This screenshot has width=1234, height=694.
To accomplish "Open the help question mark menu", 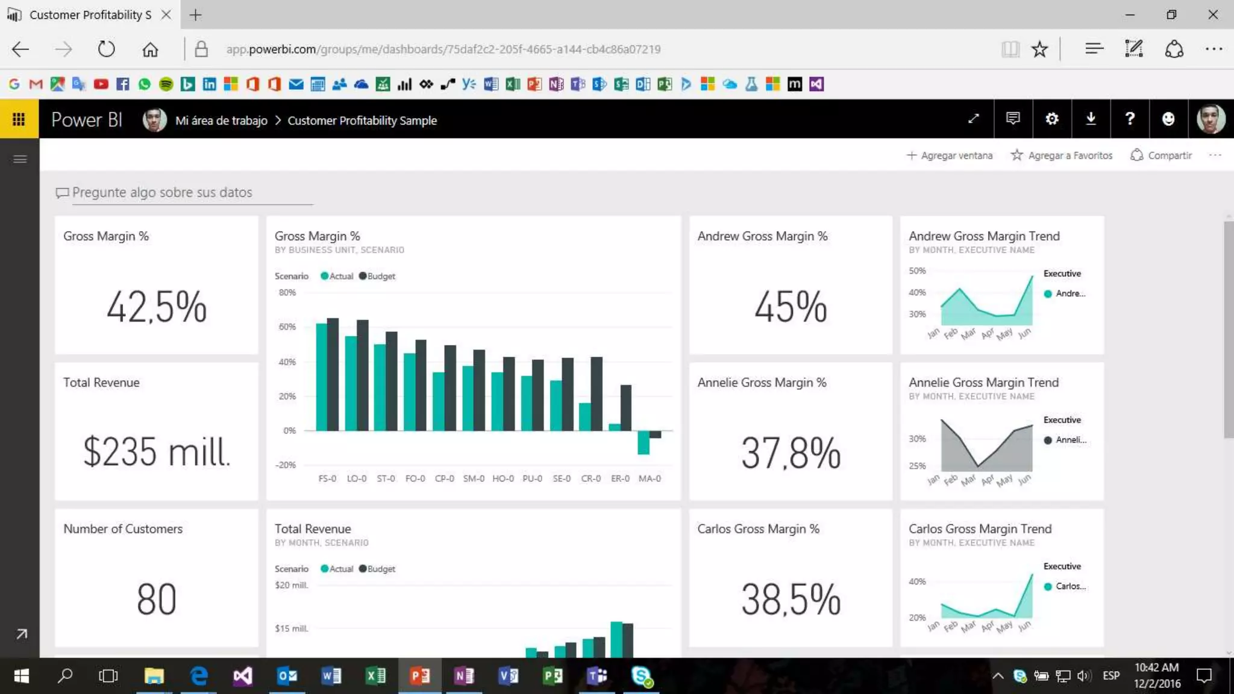I will click(1130, 119).
